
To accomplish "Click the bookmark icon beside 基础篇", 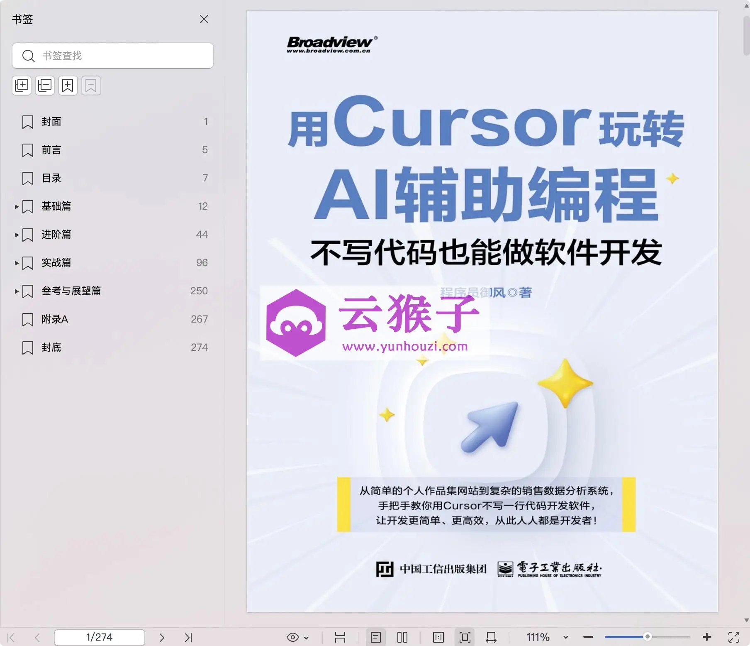I will 28,207.
